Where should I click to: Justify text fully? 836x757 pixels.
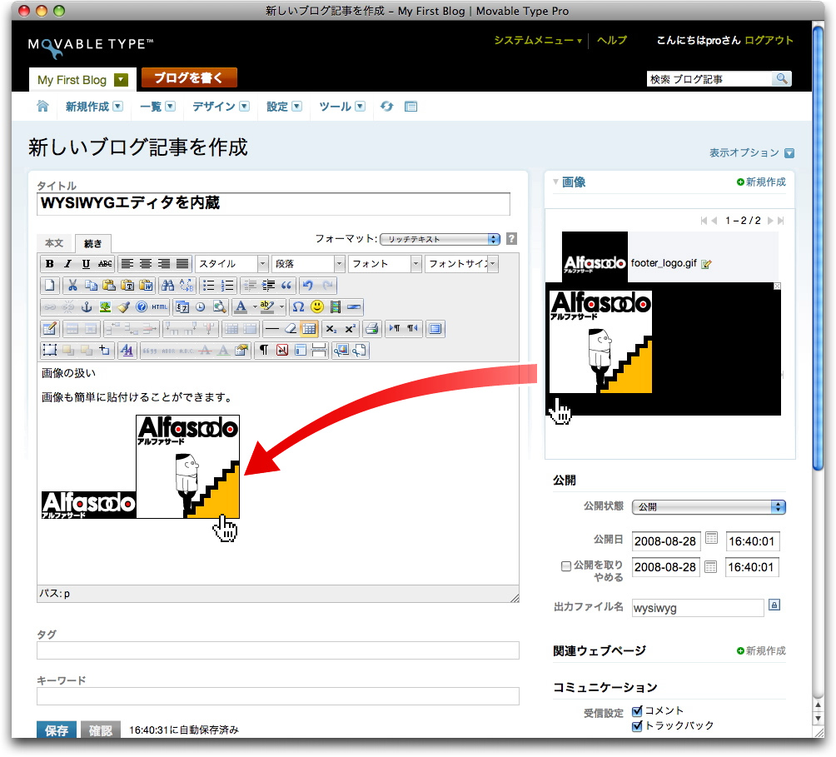pos(182,263)
